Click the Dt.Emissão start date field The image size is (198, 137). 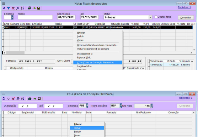pos(66,17)
